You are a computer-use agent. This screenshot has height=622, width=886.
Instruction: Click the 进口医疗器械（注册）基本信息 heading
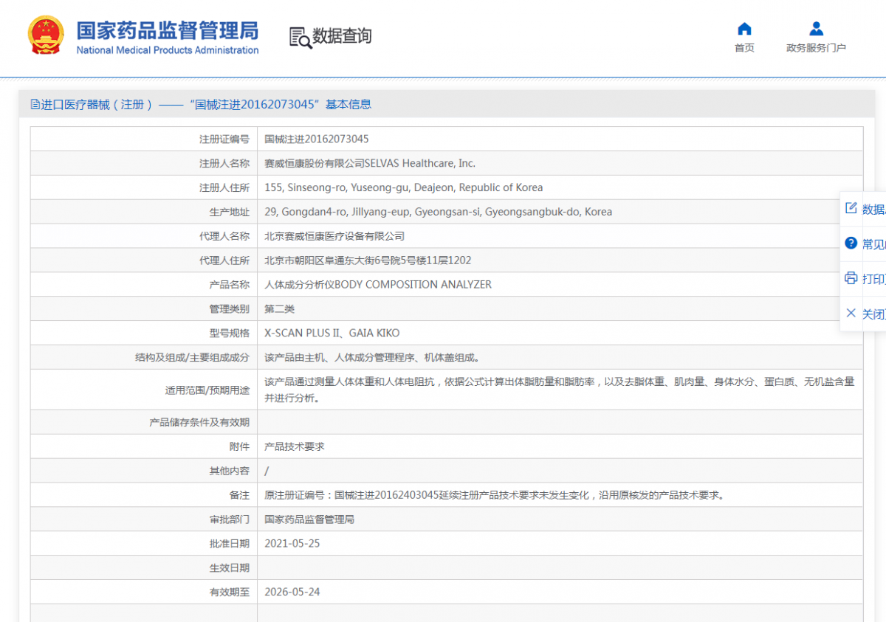[206, 105]
